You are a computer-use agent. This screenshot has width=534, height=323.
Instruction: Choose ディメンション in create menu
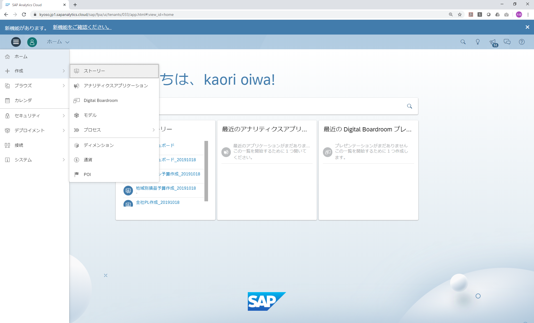pyautogui.click(x=114, y=145)
